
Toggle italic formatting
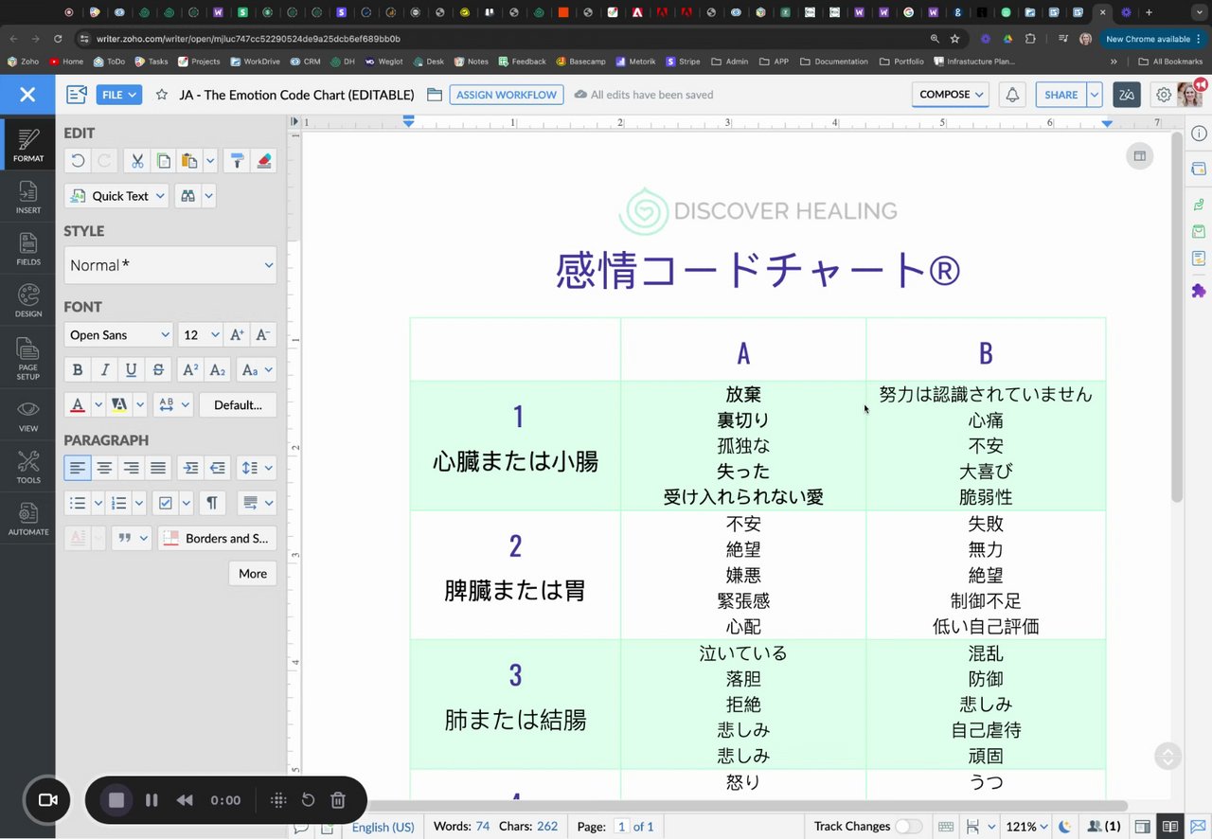104,370
